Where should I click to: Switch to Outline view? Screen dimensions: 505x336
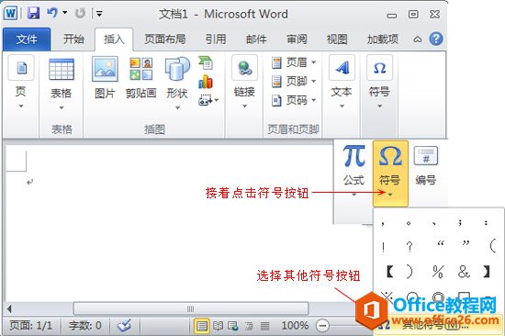tap(249, 326)
